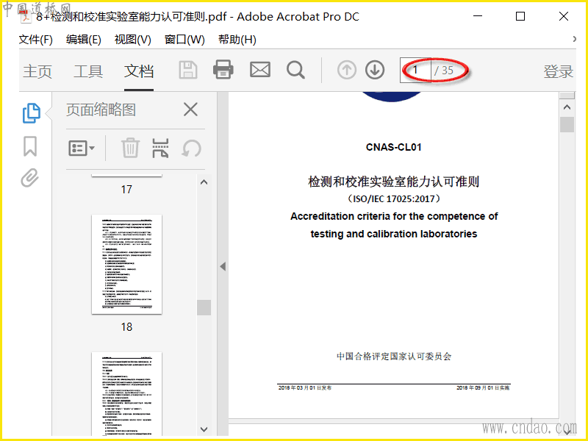Click the page number input field

pyautogui.click(x=415, y=70)
